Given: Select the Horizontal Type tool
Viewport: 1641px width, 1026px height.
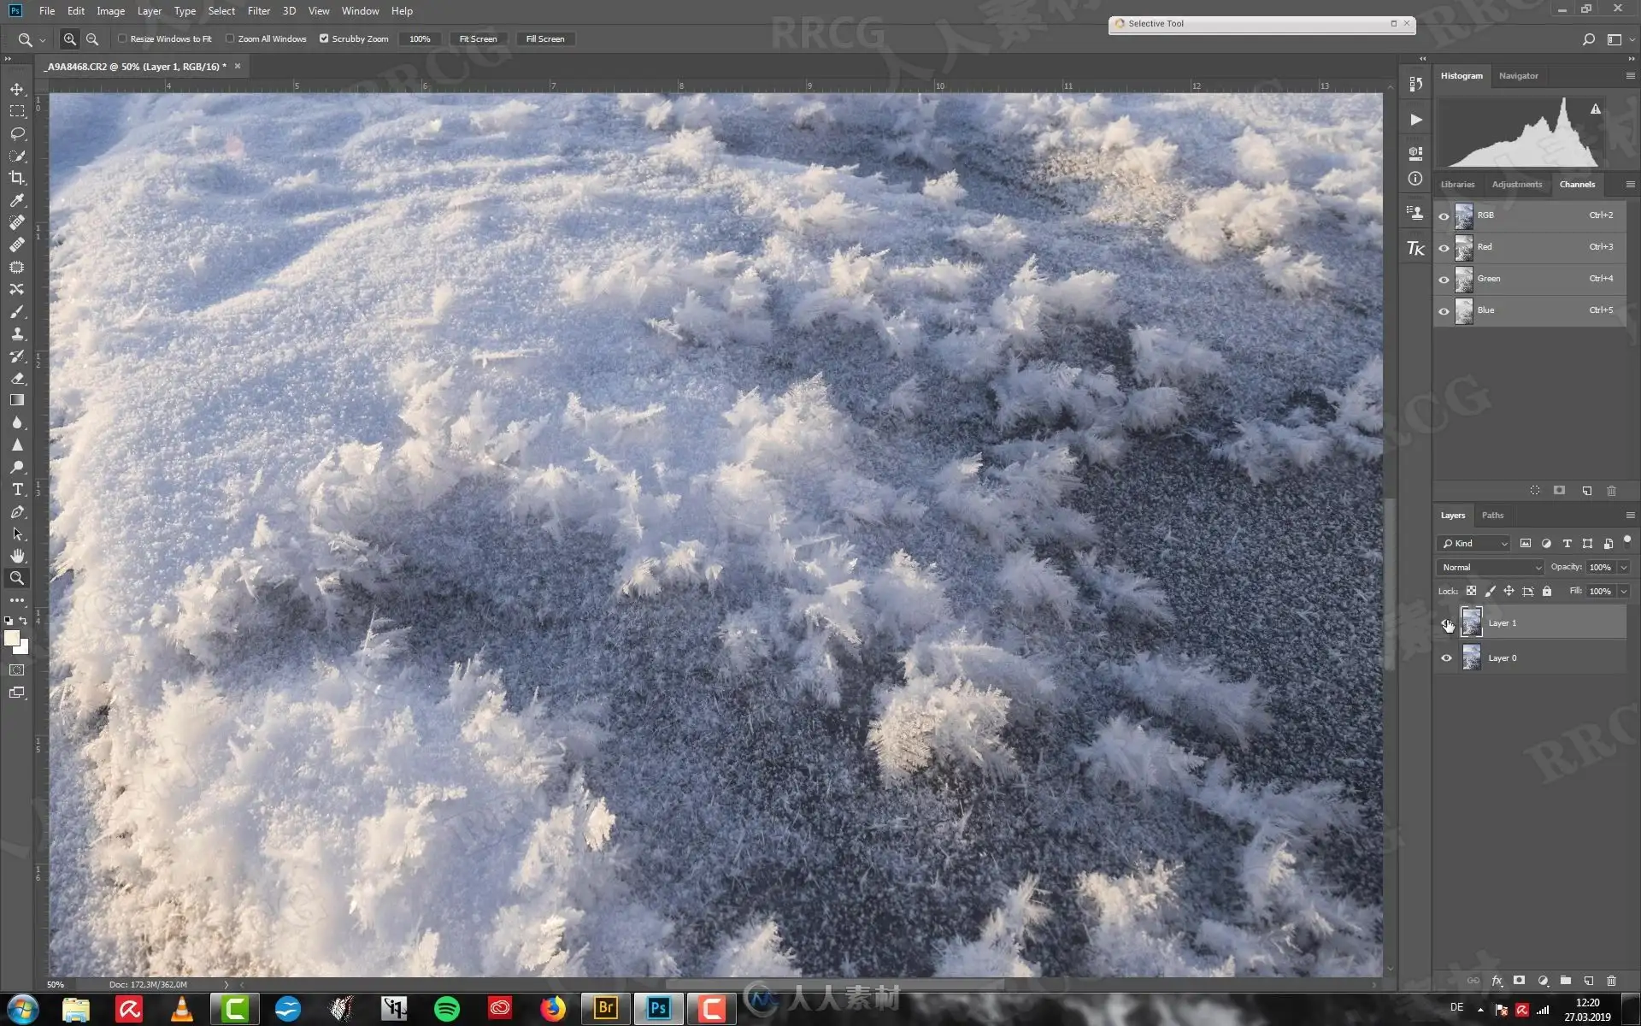Looking at the screenshot, I should (17, 489).
